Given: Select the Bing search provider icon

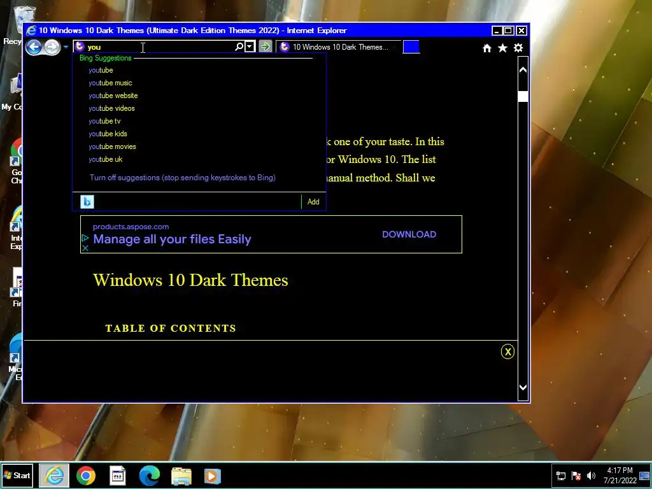Looking at the screenshot, I should tap(87, 202).
